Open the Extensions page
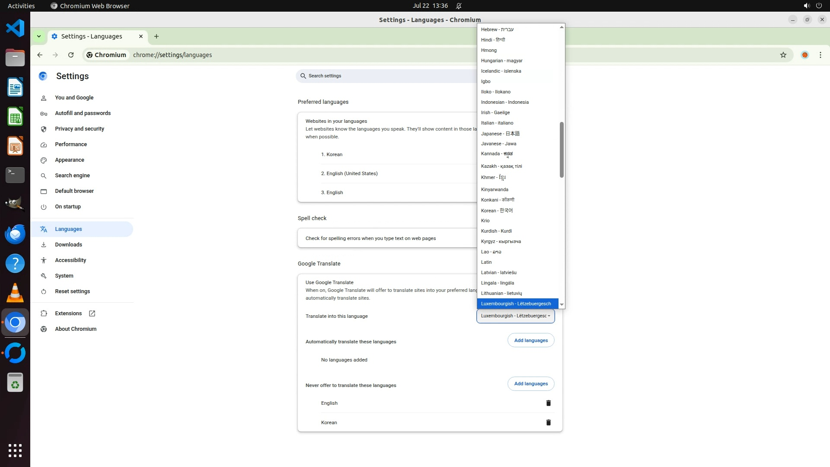This screenshot has height=467, width=830. (68, 313)
